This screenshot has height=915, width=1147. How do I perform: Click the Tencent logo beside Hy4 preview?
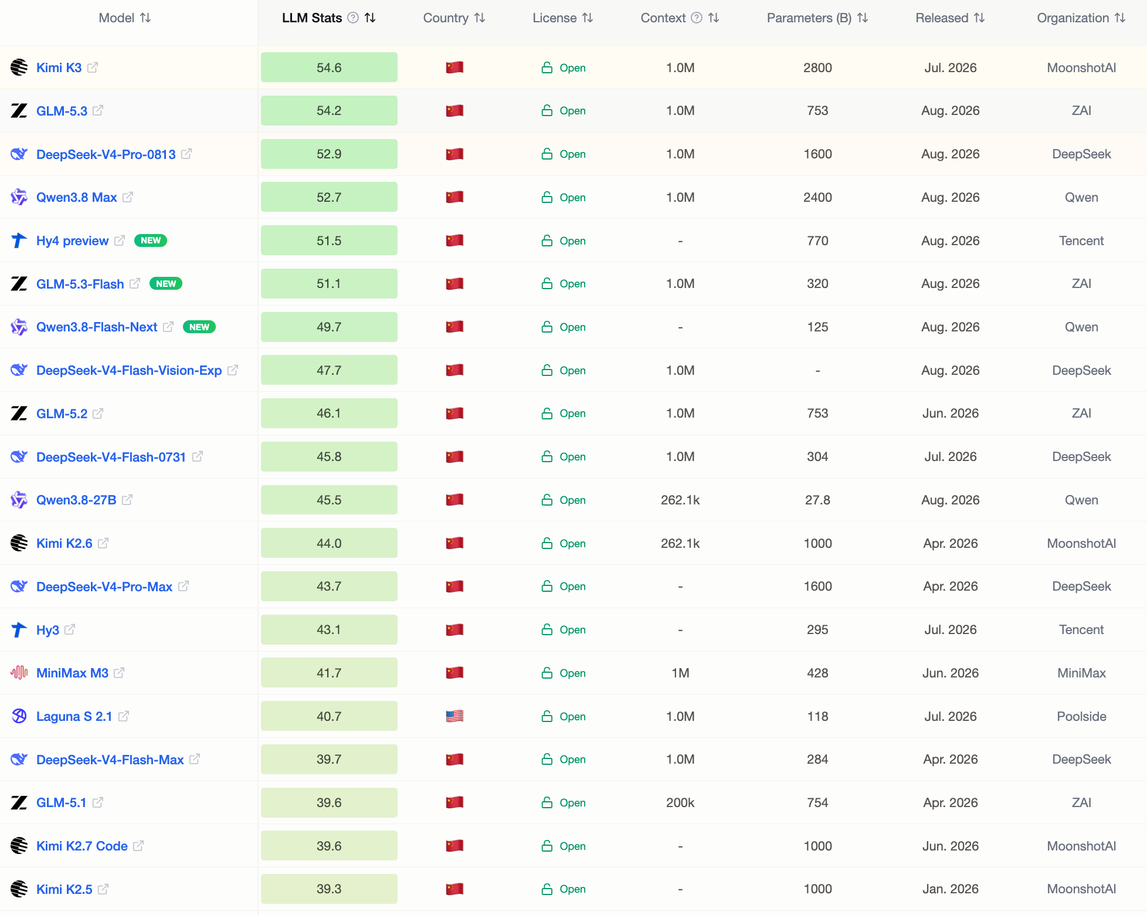(19, 240)
